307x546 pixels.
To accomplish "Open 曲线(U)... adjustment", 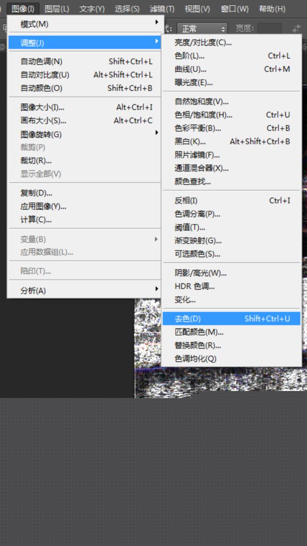I will (x=232, y=69).
